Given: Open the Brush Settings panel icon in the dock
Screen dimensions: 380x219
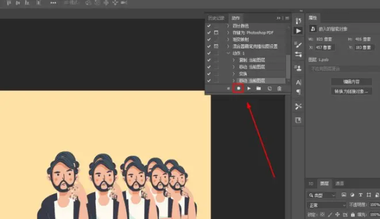Looking at the screenshot, I should 298,44.
